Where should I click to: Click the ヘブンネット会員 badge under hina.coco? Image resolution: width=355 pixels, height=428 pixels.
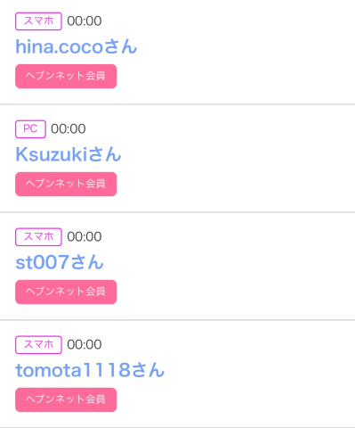(66, 76)
